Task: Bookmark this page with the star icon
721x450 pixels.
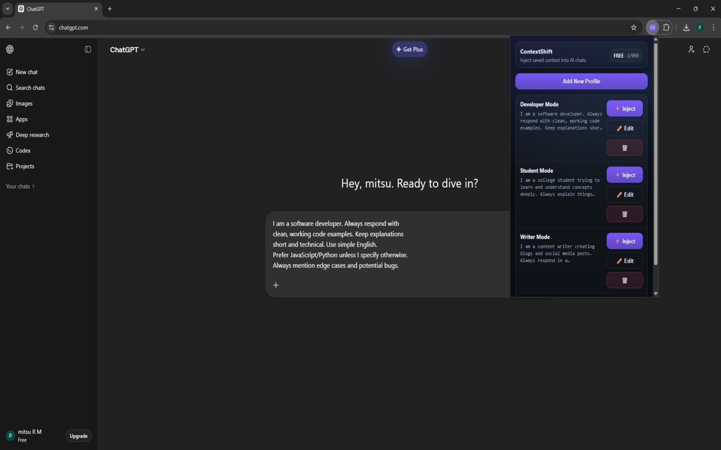Action: [x=634, y=28]
